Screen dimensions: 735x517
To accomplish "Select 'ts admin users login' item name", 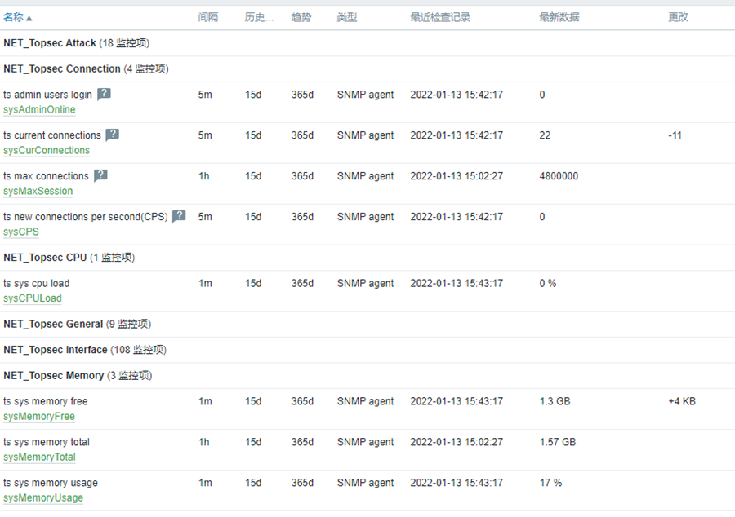I will [x=47, y=95].
